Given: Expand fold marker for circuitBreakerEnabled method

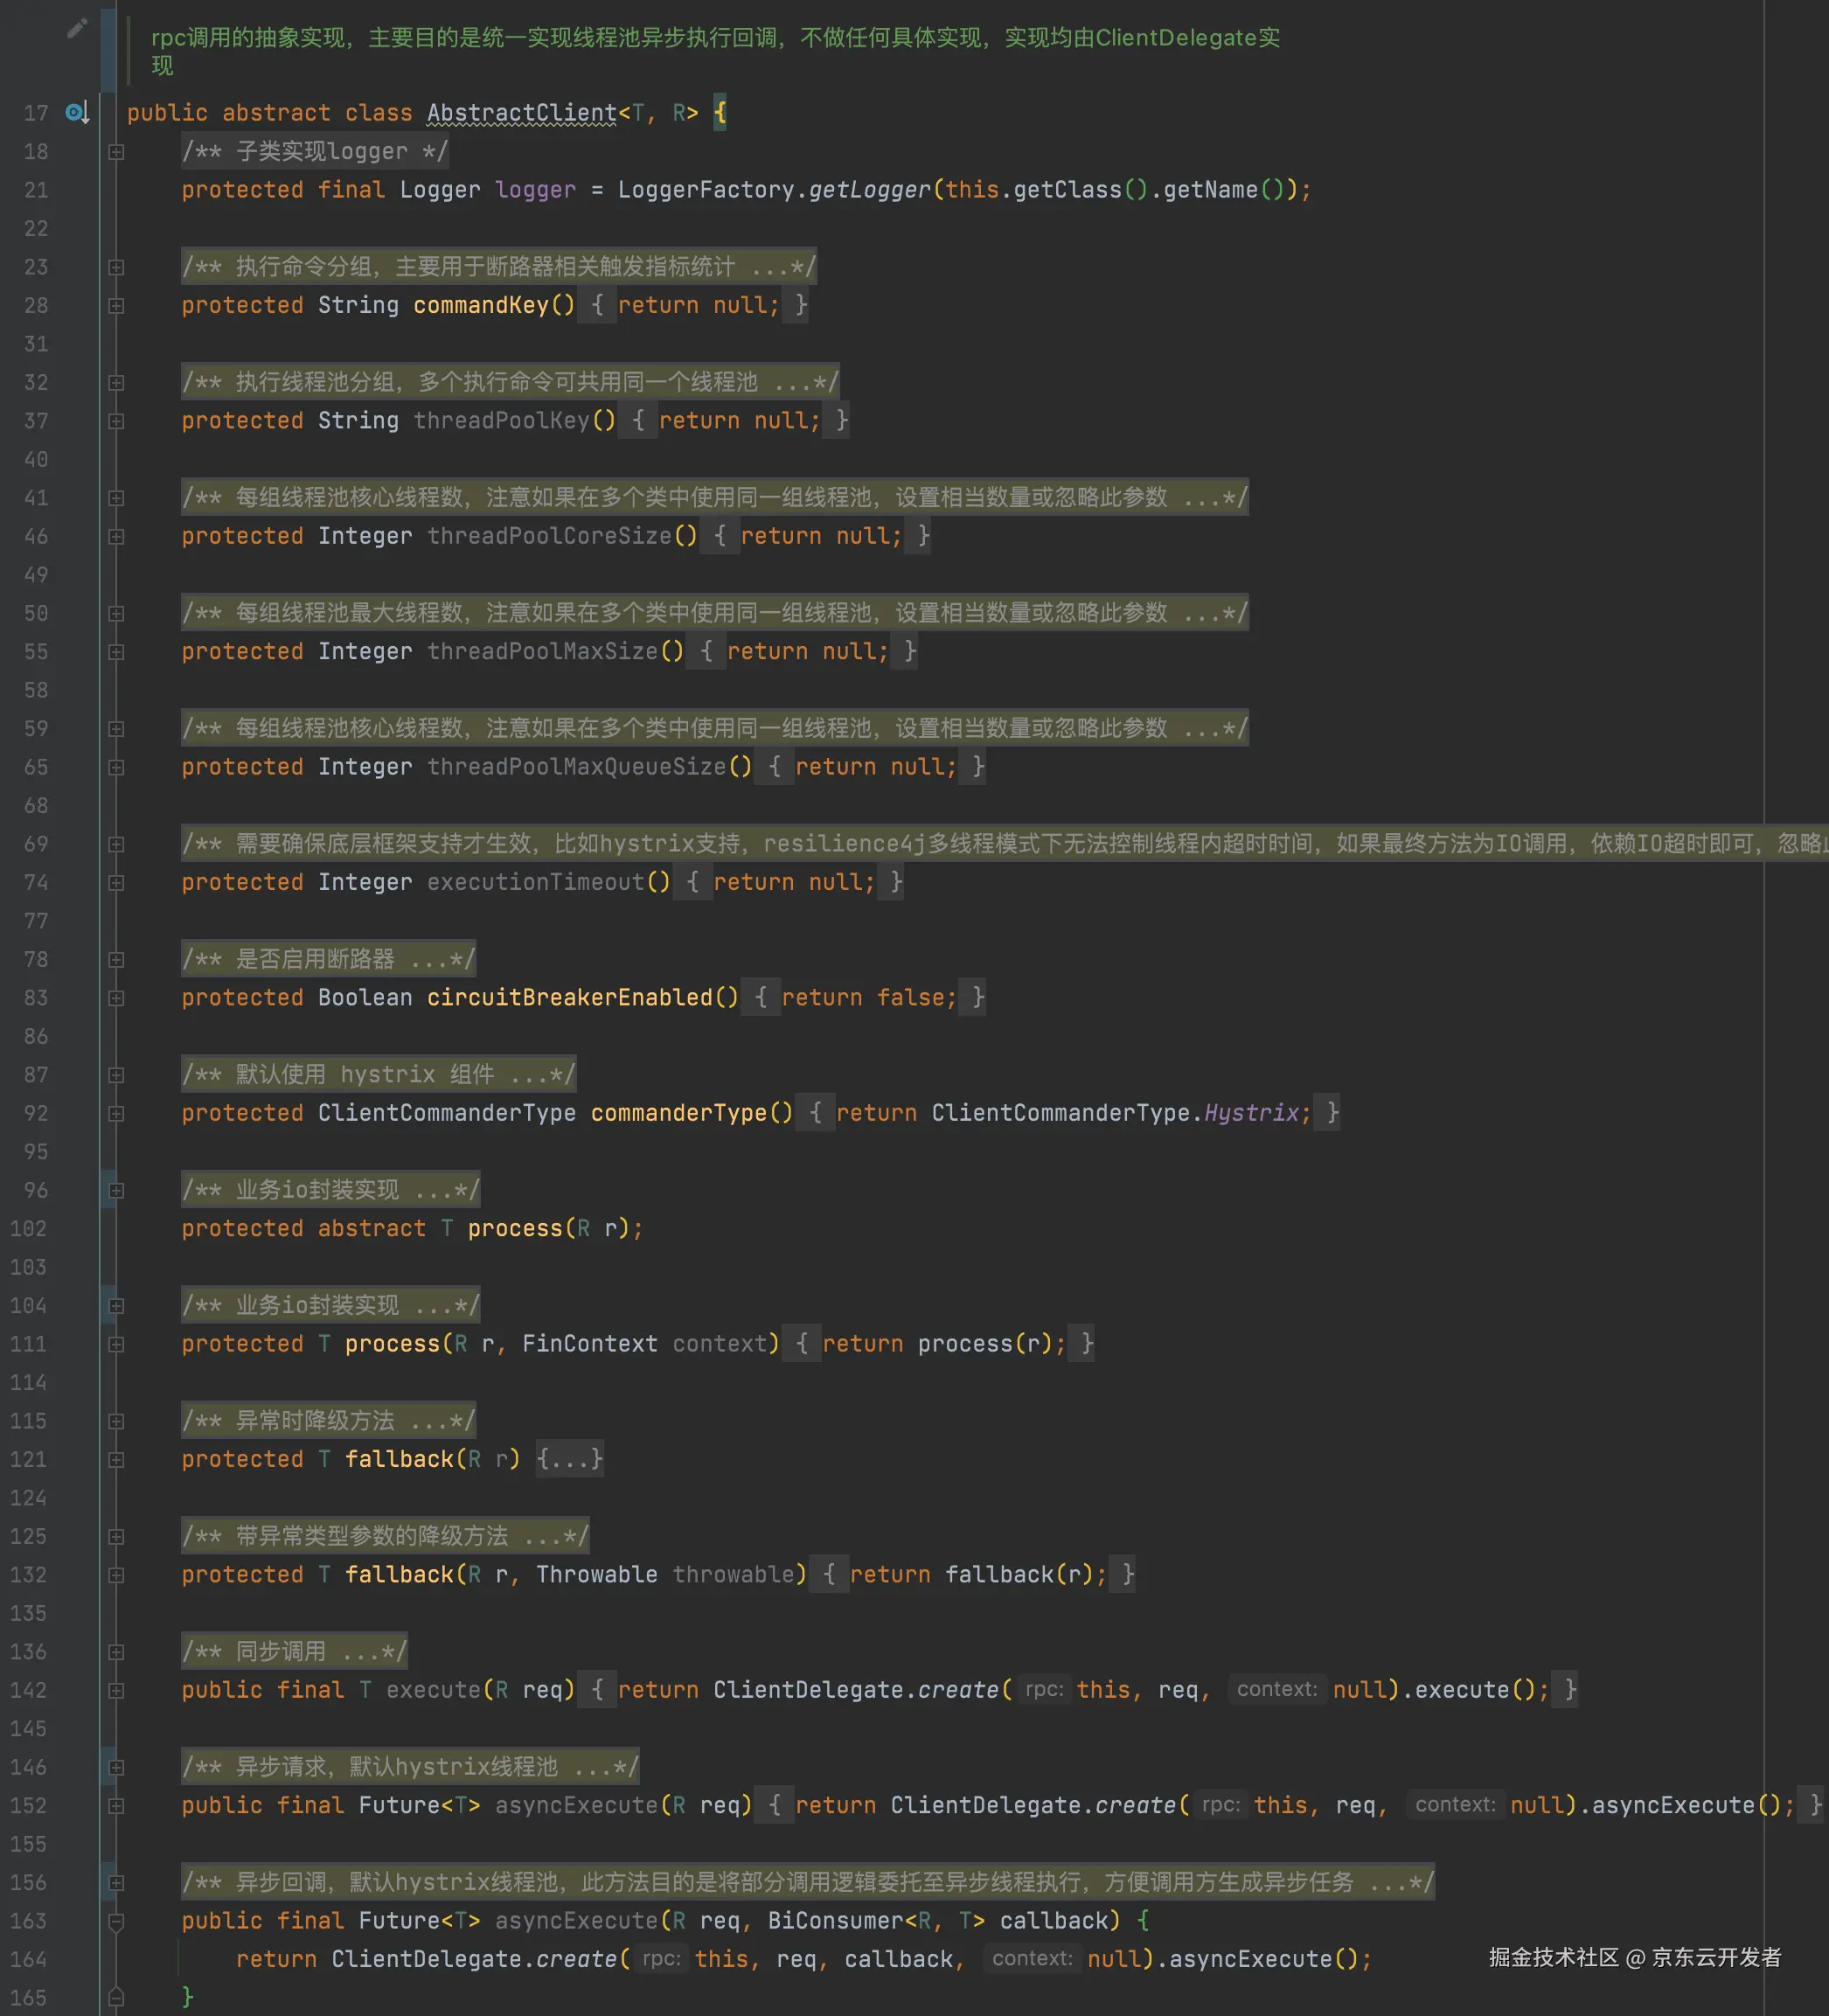Looking at the screenshot, I should pos(116,998).
